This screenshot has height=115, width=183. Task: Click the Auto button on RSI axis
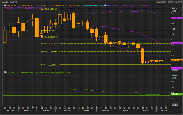[175, 105]
